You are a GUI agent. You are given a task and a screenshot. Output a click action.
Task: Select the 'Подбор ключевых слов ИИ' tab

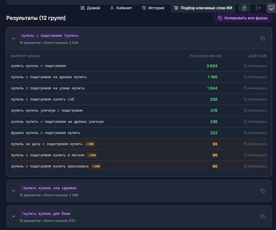click(x=203, y=8)
